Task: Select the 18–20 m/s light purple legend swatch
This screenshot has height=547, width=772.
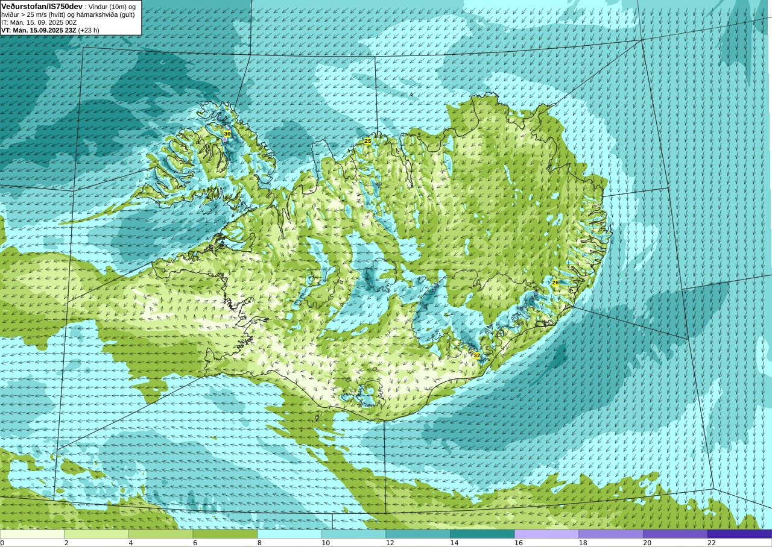Action: (x=611, y=534)
